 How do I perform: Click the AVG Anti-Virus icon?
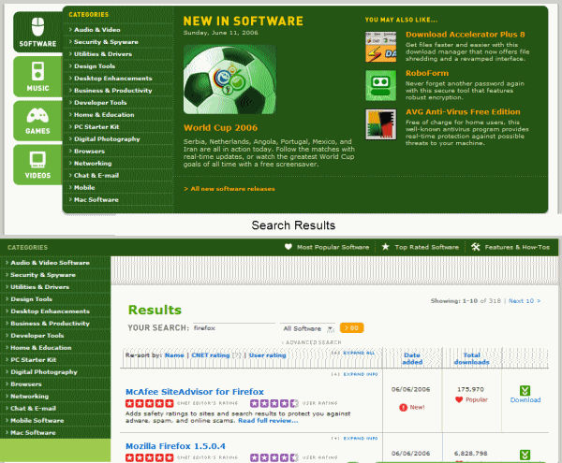click(x=380, y=124)
